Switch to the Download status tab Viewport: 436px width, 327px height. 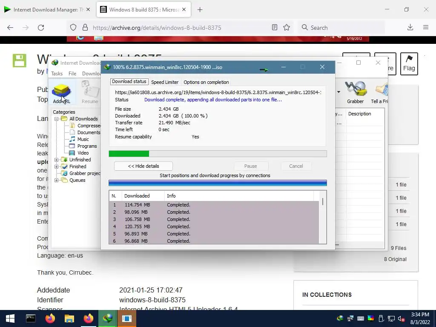[129, 81]
